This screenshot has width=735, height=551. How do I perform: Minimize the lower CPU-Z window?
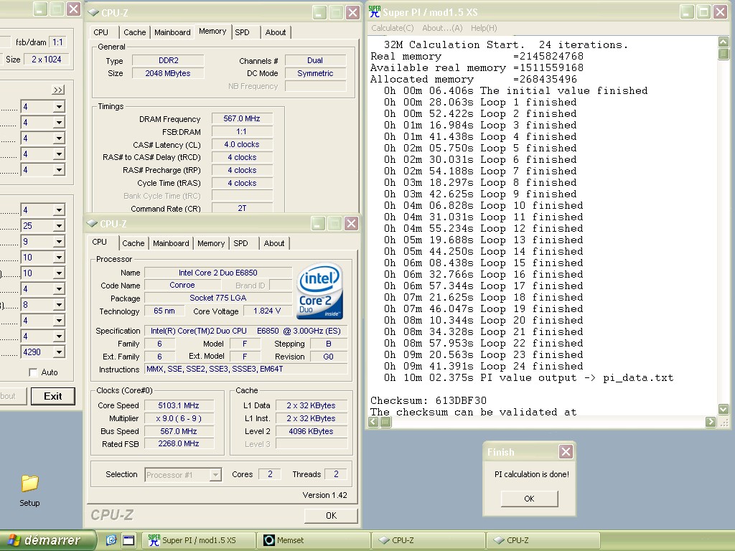coord(317,224)
